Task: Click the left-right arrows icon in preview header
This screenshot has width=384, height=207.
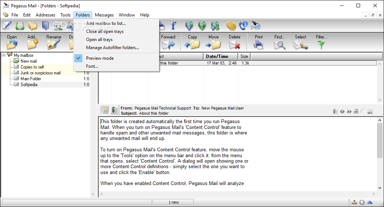Action: point(342,111)
